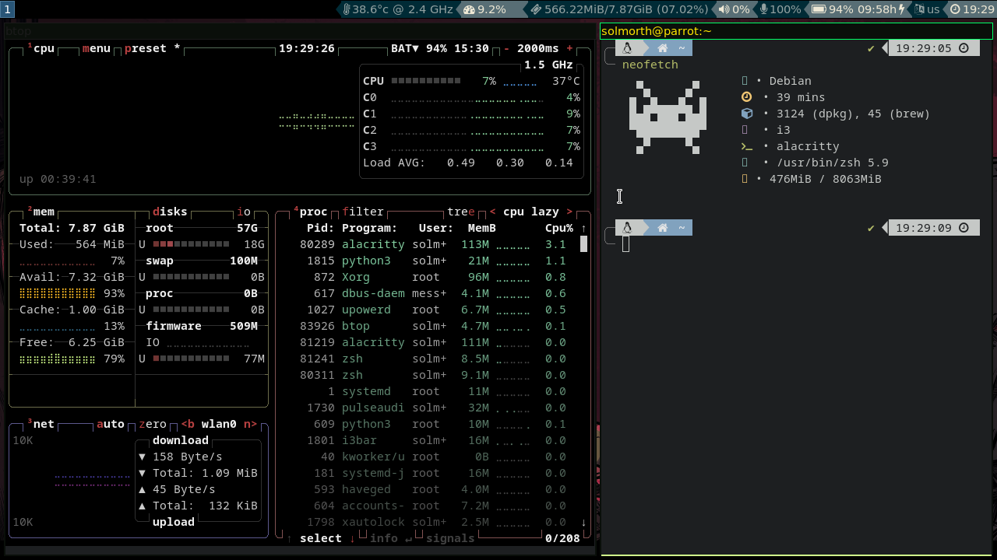
Task: Click the CPU load gauge icon
Action: pos(468,9)
